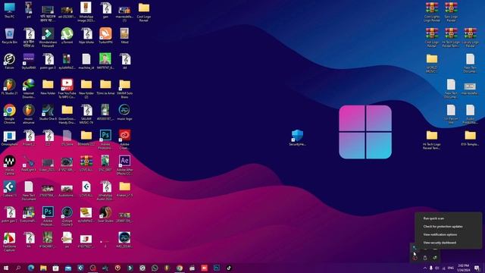Open Microsoft Store from the taskbar

[55, 268]
